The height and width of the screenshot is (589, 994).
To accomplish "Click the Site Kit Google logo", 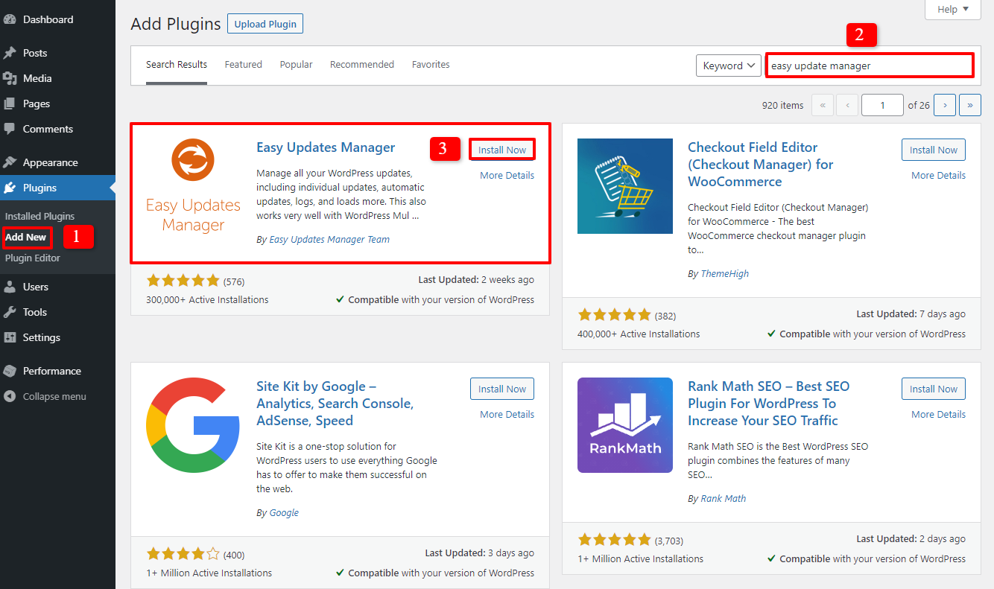I will click(x=193, y=425).
